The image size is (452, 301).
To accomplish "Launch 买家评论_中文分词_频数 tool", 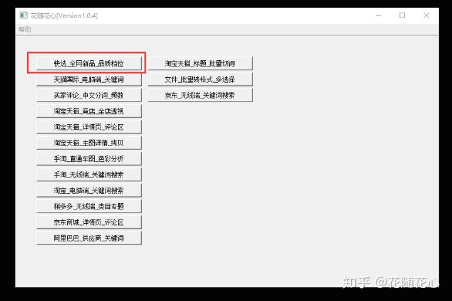I will tap(89, 95).
